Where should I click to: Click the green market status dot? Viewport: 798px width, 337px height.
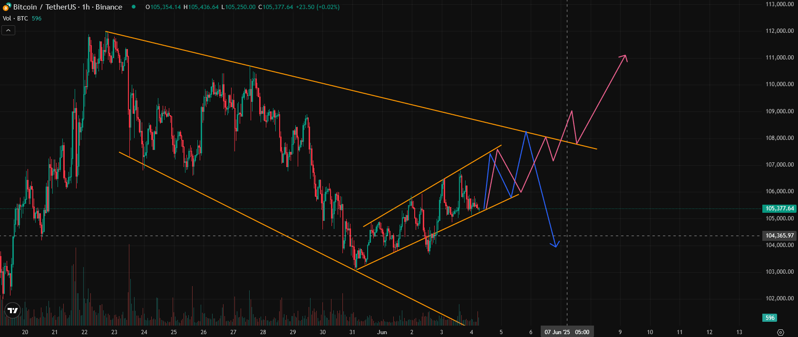134,7
